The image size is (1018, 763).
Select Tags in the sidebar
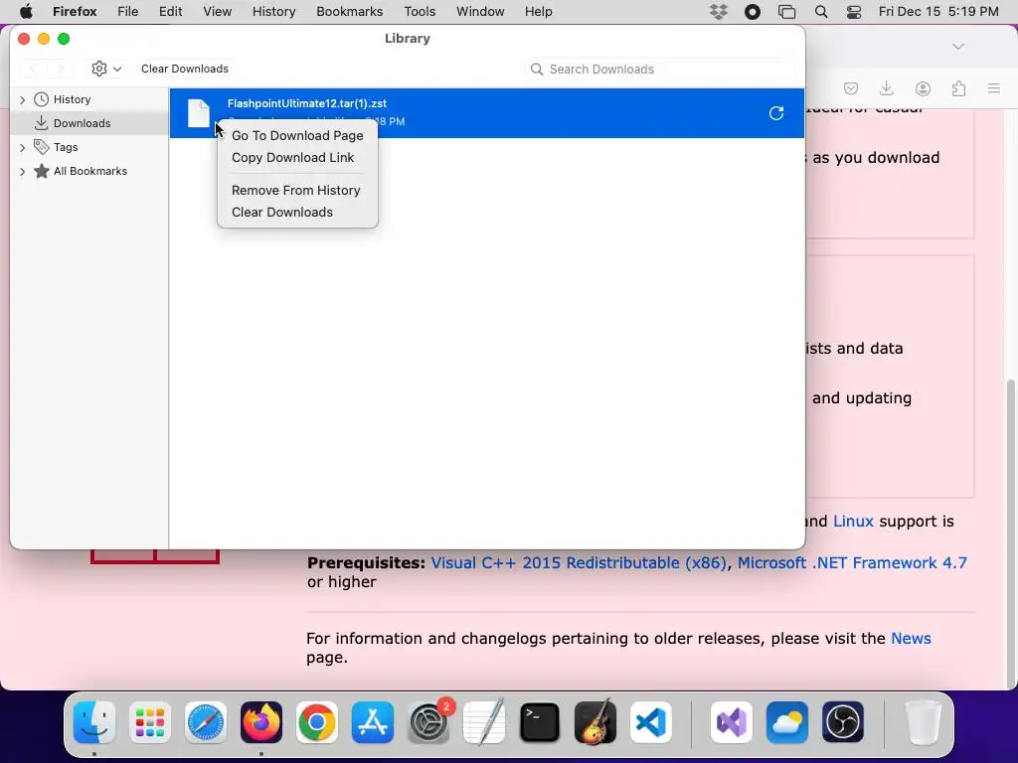[66, 147]
